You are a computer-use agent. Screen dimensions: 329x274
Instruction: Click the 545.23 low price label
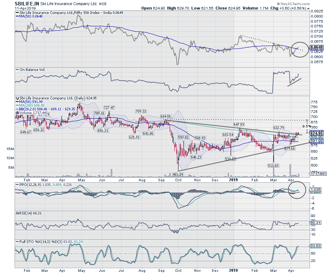pos(196,157)
